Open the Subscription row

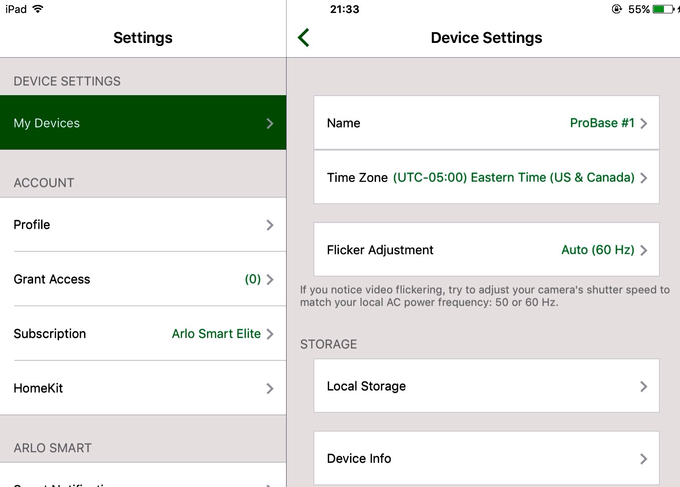[143, 333]
